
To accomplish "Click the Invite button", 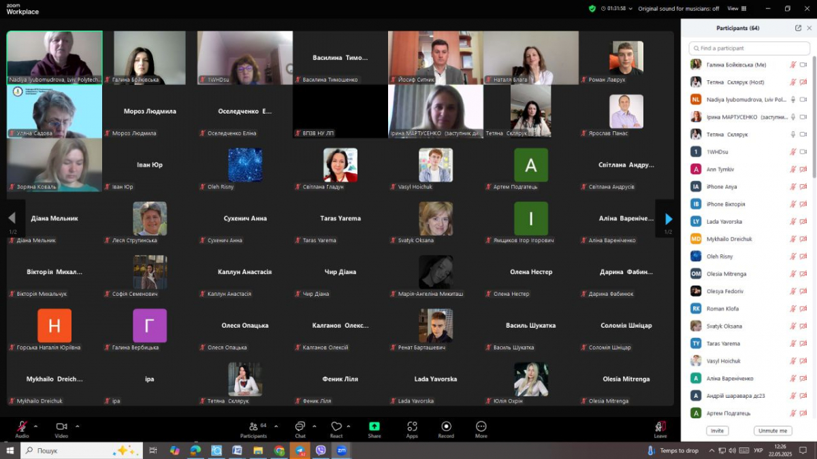I will (x=717, y=430).
